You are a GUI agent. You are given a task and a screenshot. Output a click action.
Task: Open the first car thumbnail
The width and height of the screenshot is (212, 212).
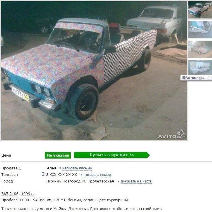point(200,10)
